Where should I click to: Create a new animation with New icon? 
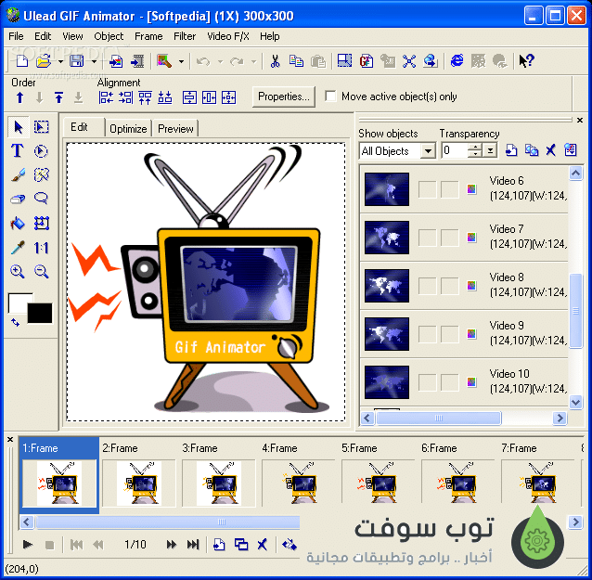[22, 61]
